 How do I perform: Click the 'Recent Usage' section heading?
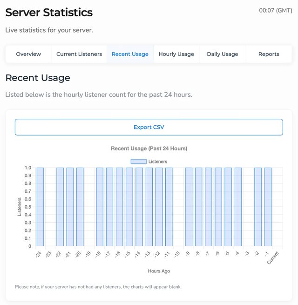38,78
